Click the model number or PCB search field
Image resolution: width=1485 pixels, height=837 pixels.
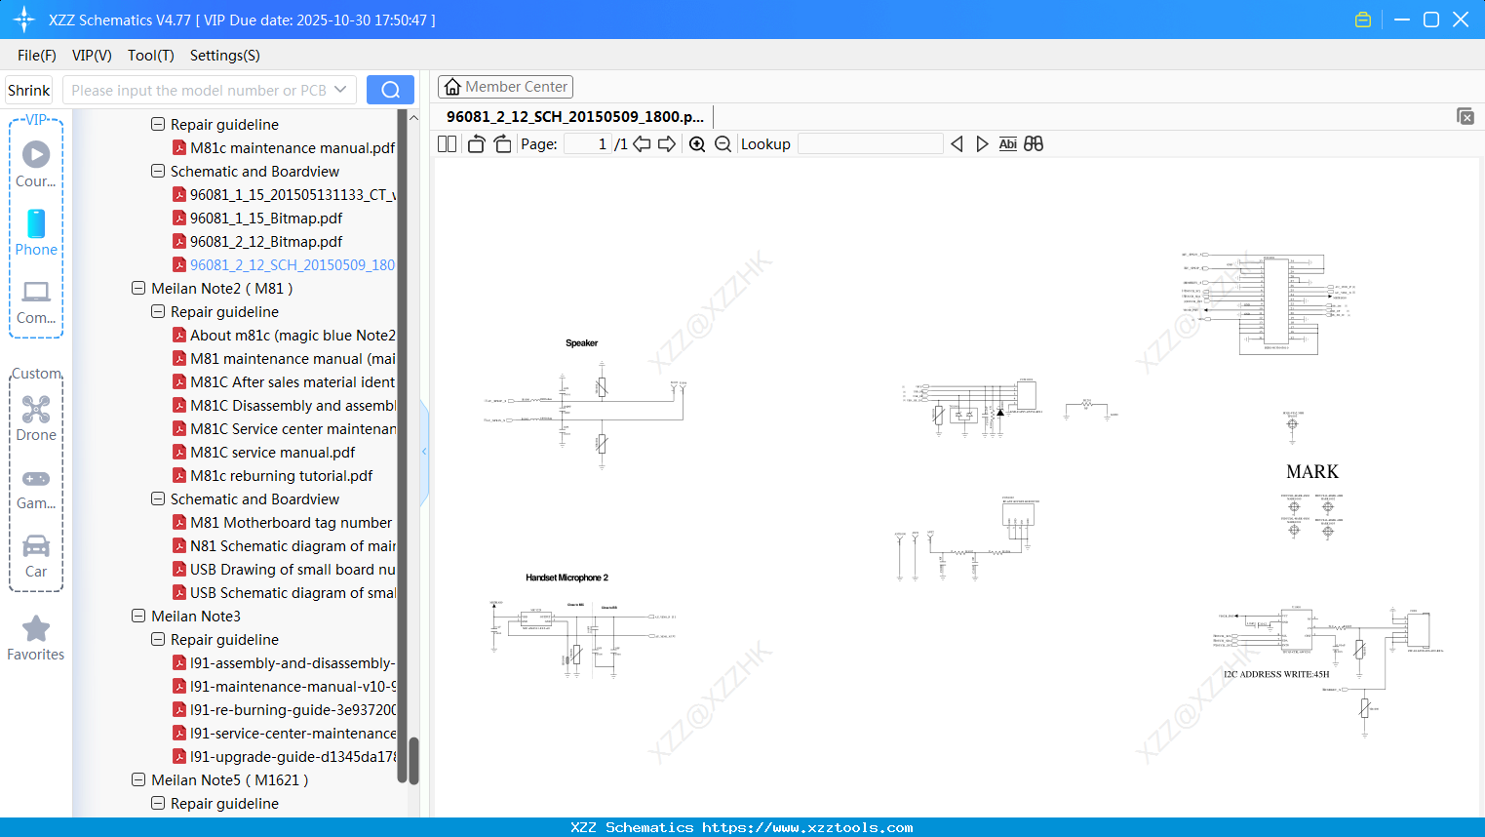(x=199, y=90)
